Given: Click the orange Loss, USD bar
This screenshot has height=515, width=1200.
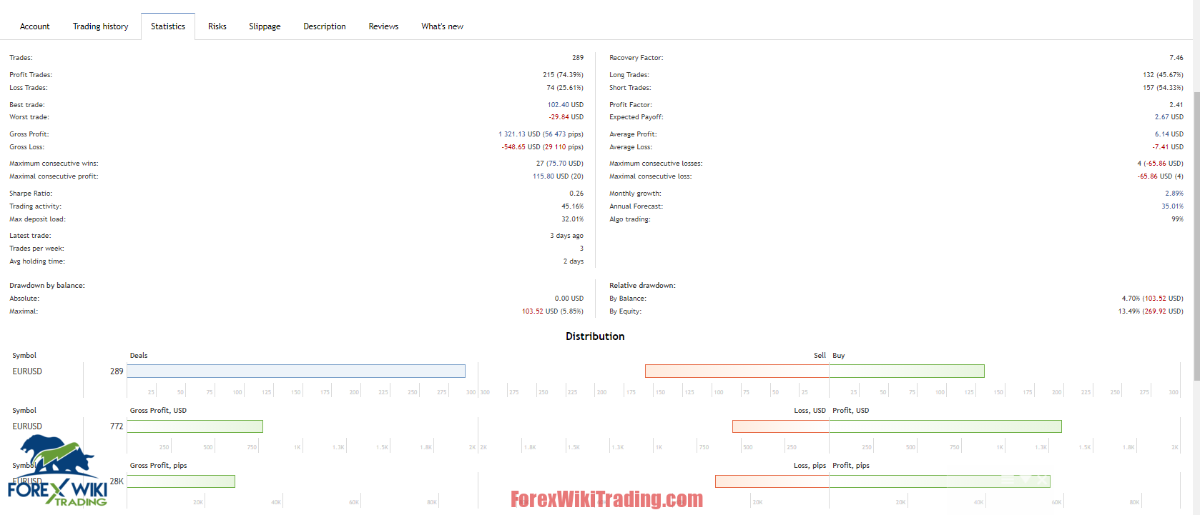Looking at the screenshot, I should [781, 426].
